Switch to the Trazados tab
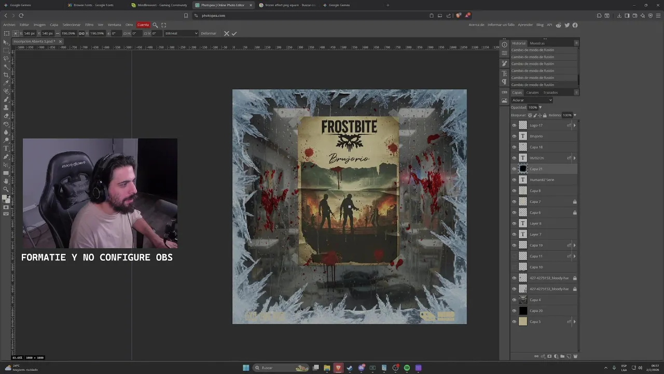This screenshot has width=664, height=374. click(x=550, y=92)
